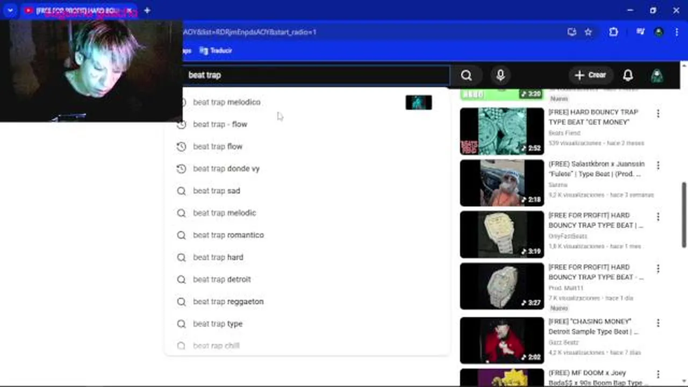The width and height of the screenshot is (688, 387).
Task: Bookmark this page with star icon
Action: (x=588, y=32)
